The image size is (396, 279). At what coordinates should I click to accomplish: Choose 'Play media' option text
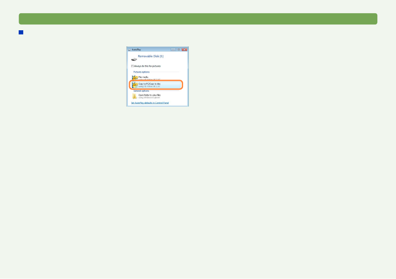point(143,77)
